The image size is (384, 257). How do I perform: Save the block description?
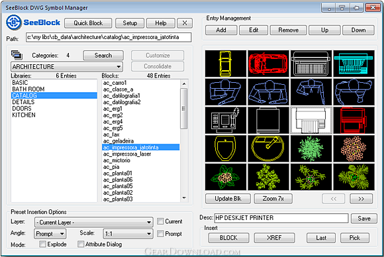point(364,219)
